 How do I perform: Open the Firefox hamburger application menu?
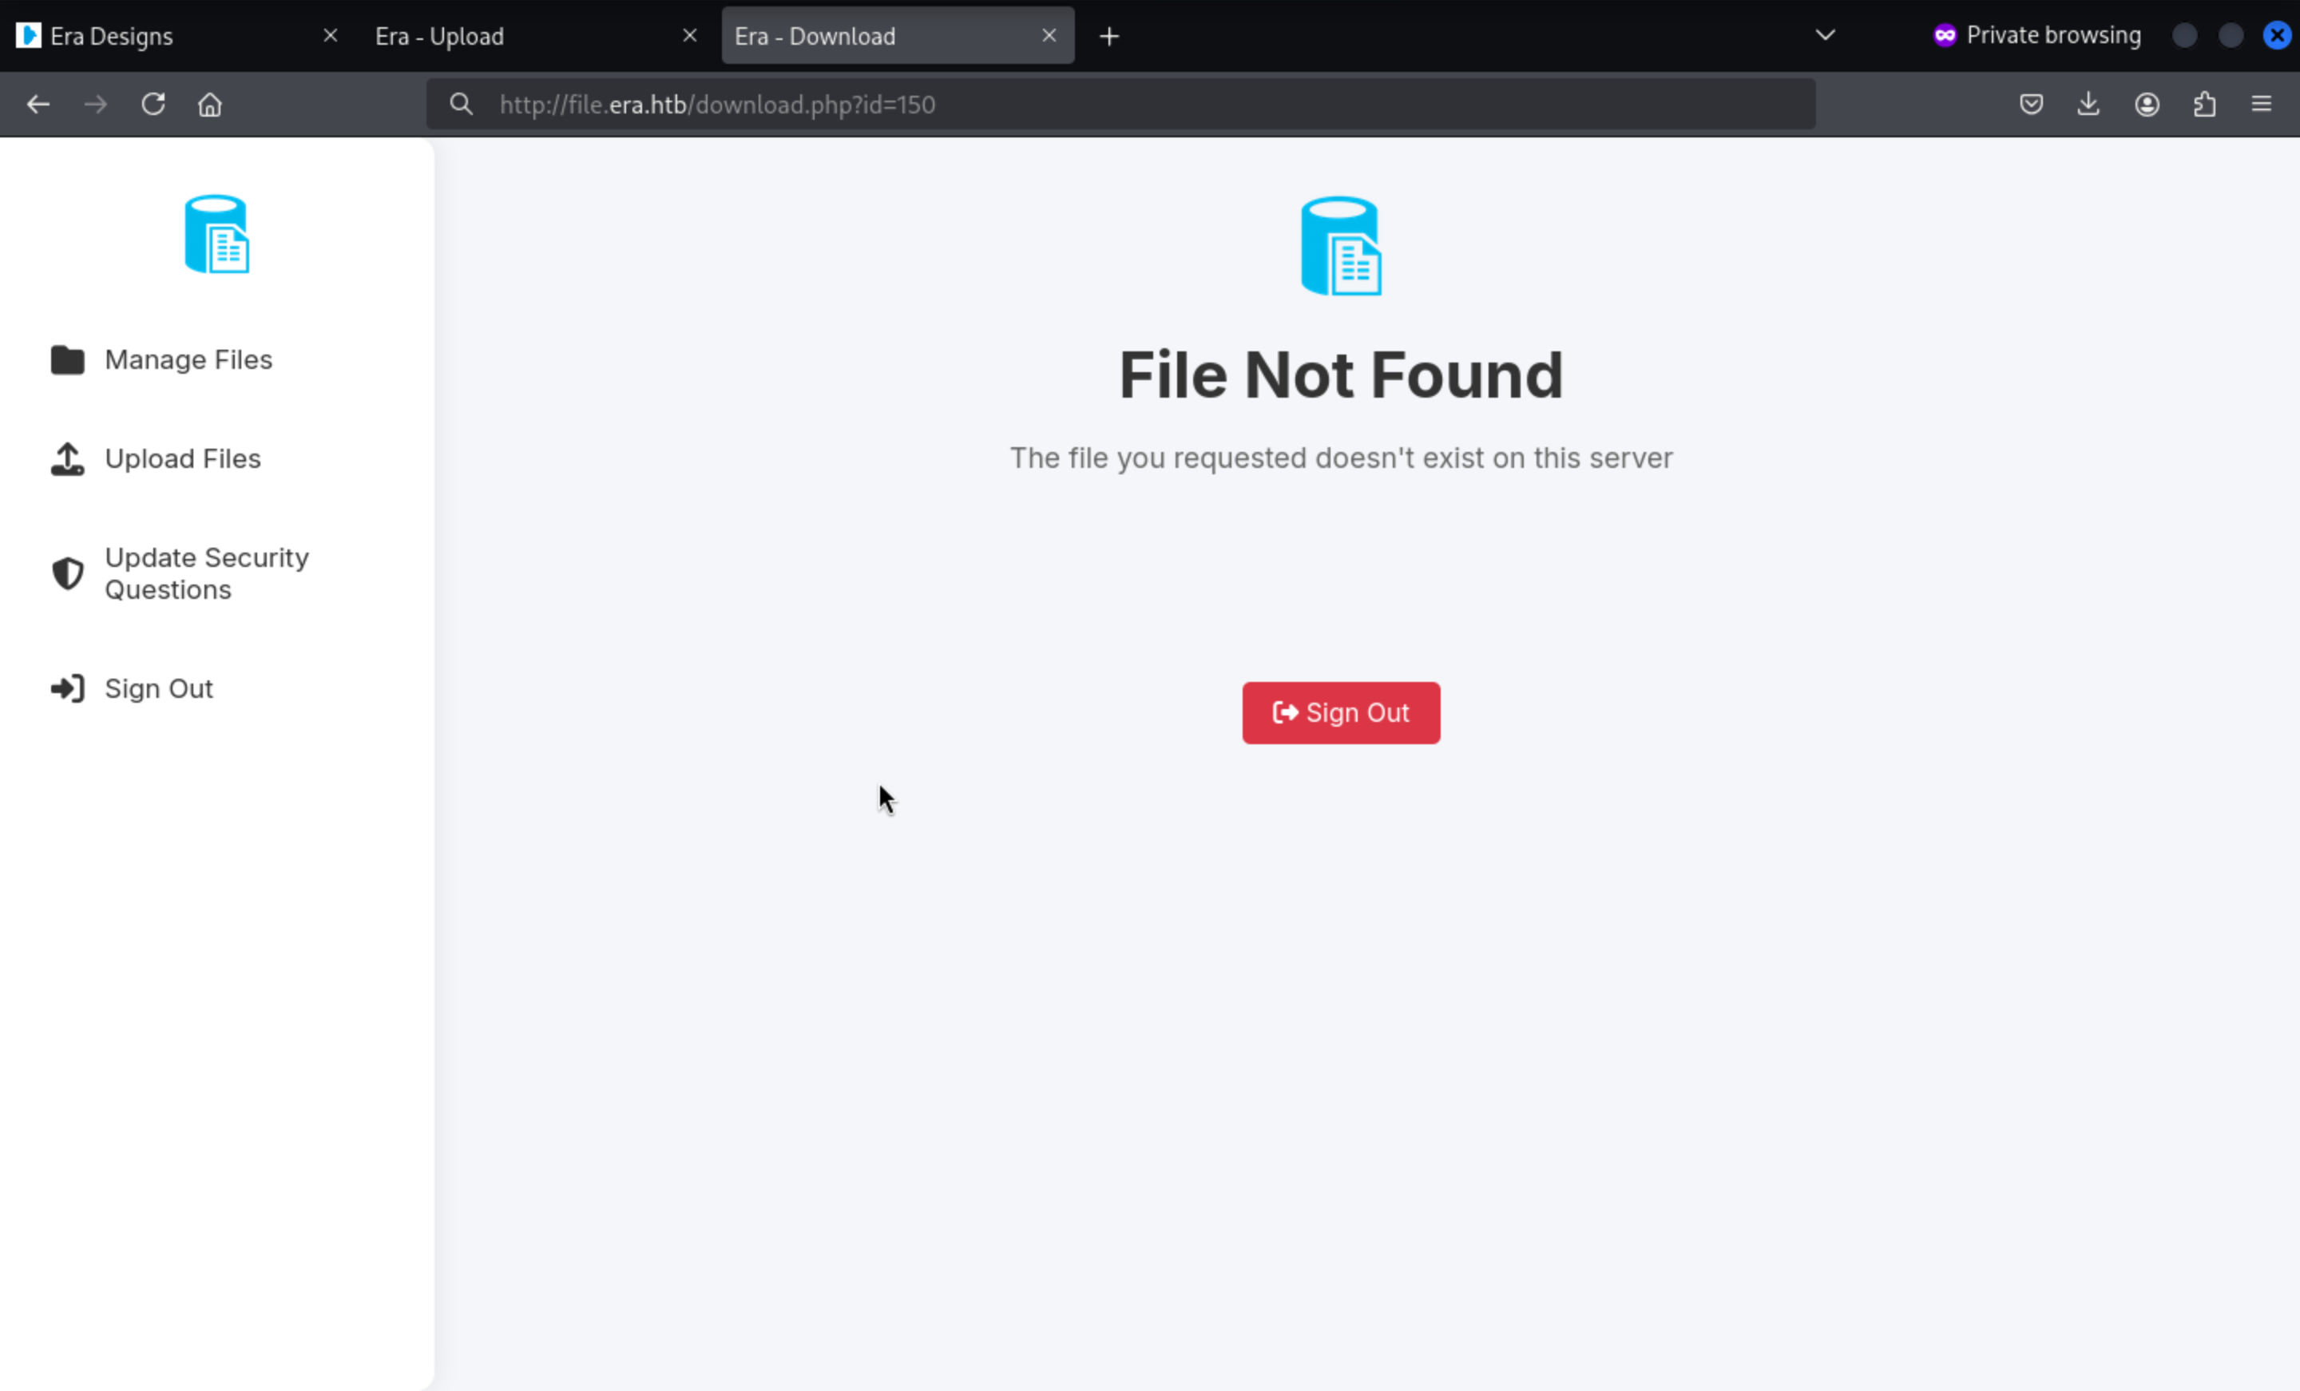2261,105
